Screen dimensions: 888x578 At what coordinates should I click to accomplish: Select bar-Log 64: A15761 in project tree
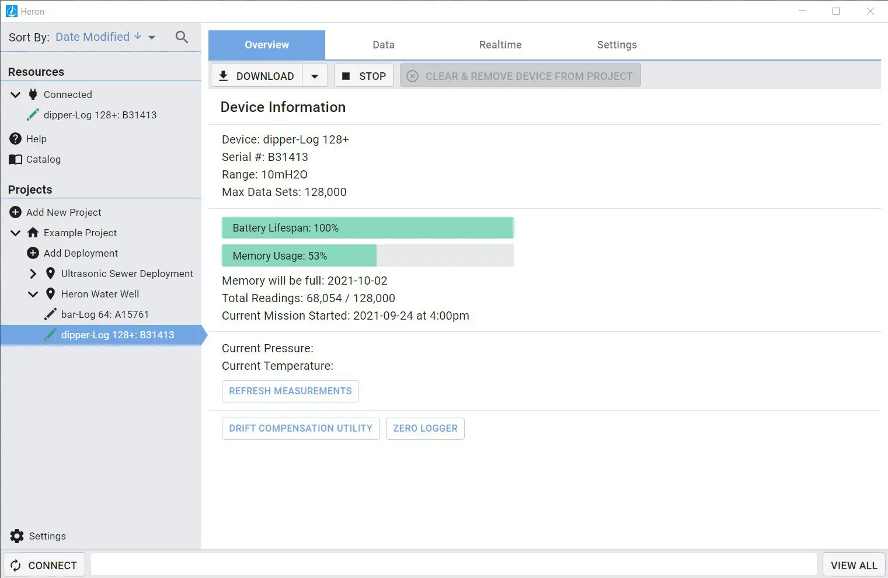(x=105, y=314)
